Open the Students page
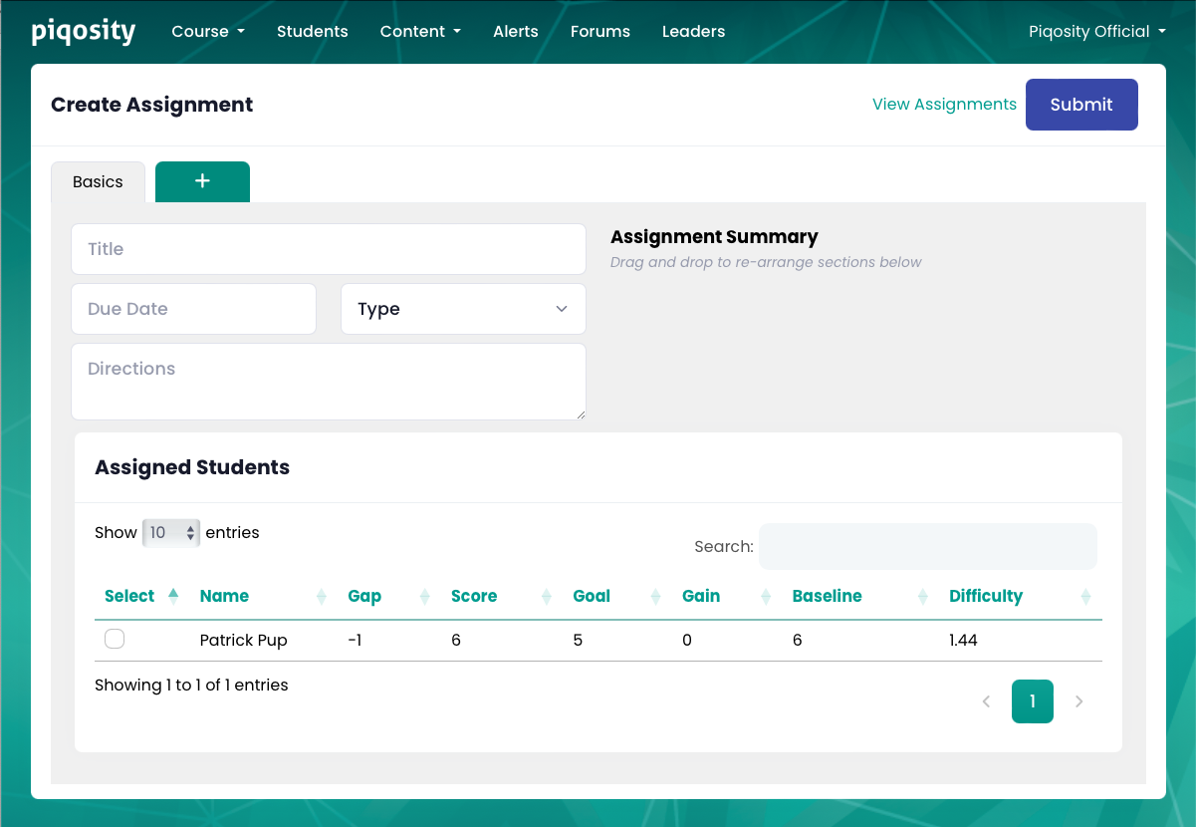Viewport: 1196px width, 827px height. tap(312, 32)
